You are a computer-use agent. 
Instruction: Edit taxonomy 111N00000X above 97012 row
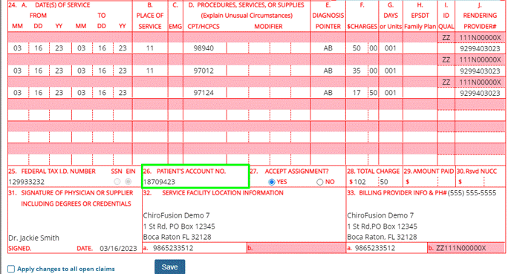coord(480,59)
